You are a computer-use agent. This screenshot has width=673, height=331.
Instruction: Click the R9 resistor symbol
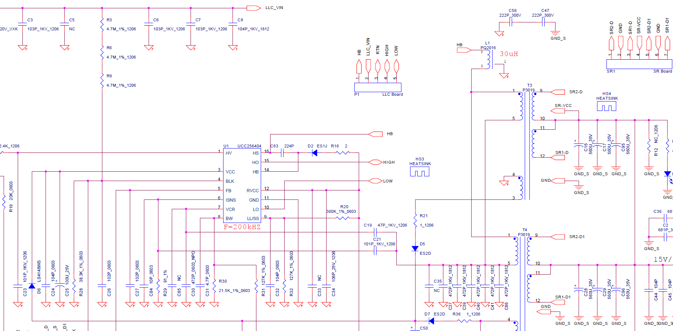click(102, 81)
